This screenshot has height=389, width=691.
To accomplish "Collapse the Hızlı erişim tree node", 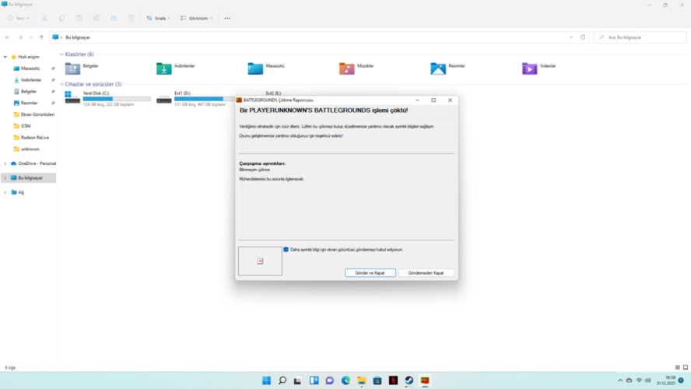I will (x=5, y=57).
